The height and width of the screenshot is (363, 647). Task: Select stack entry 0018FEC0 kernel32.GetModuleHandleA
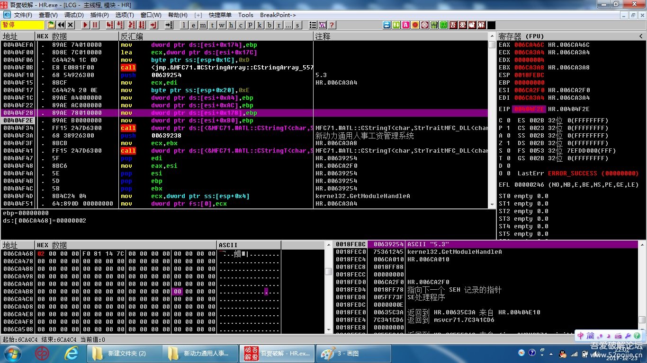(486, 252)
